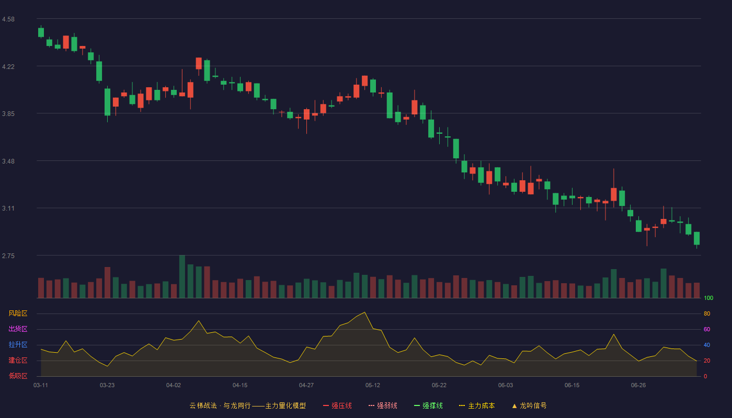
Task: Click the 4.22 price axis label
Action: (8, 67)
